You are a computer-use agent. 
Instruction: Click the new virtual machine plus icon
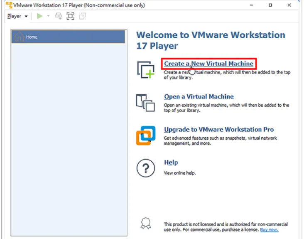point(146,70)
